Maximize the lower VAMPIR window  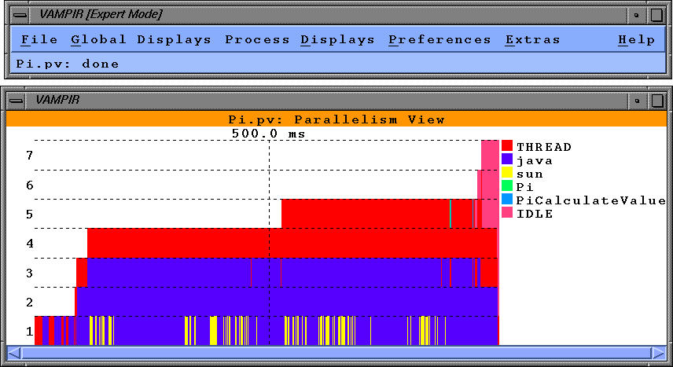656,101
